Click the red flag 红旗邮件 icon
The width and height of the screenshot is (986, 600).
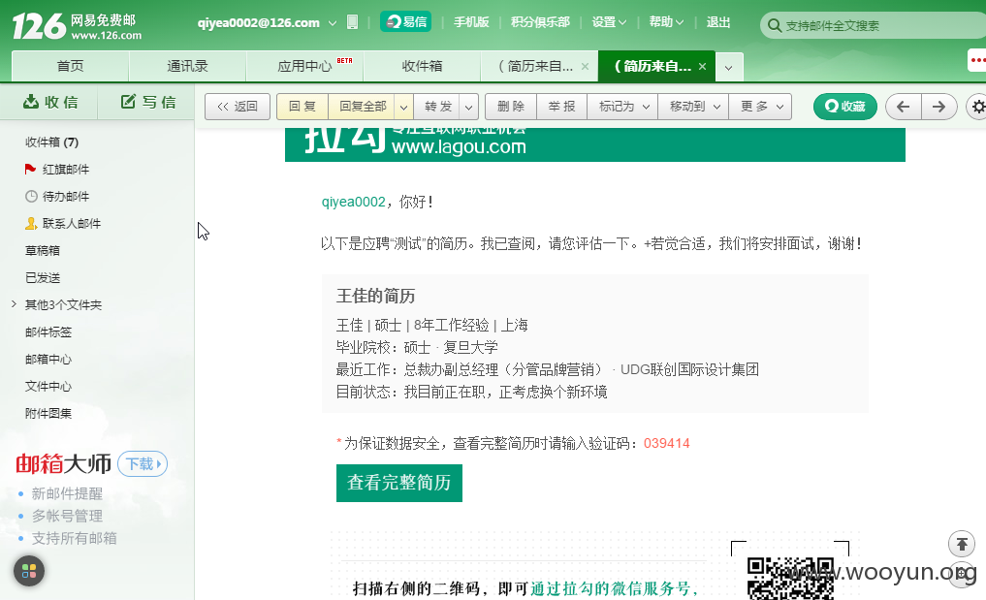point(29,169)
